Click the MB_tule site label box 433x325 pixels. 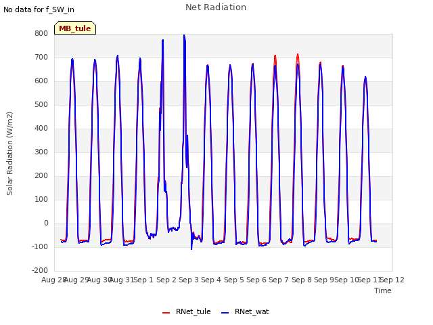tap(75, 28)
